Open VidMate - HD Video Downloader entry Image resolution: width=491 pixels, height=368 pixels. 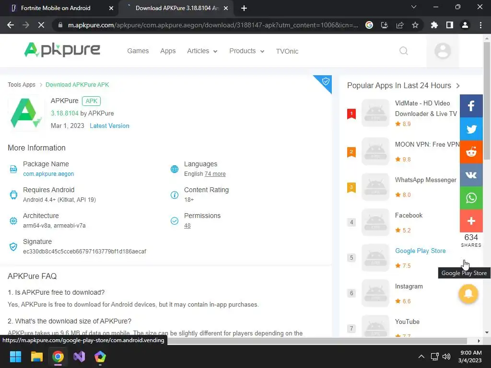coord(426,108)
